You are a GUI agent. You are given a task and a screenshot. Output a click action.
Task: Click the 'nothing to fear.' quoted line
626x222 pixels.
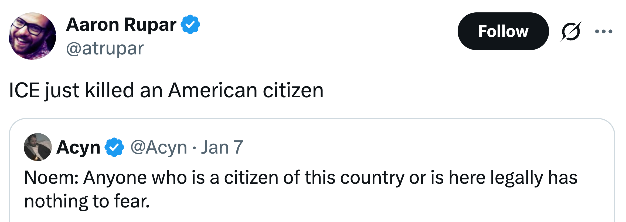point(87,201)
